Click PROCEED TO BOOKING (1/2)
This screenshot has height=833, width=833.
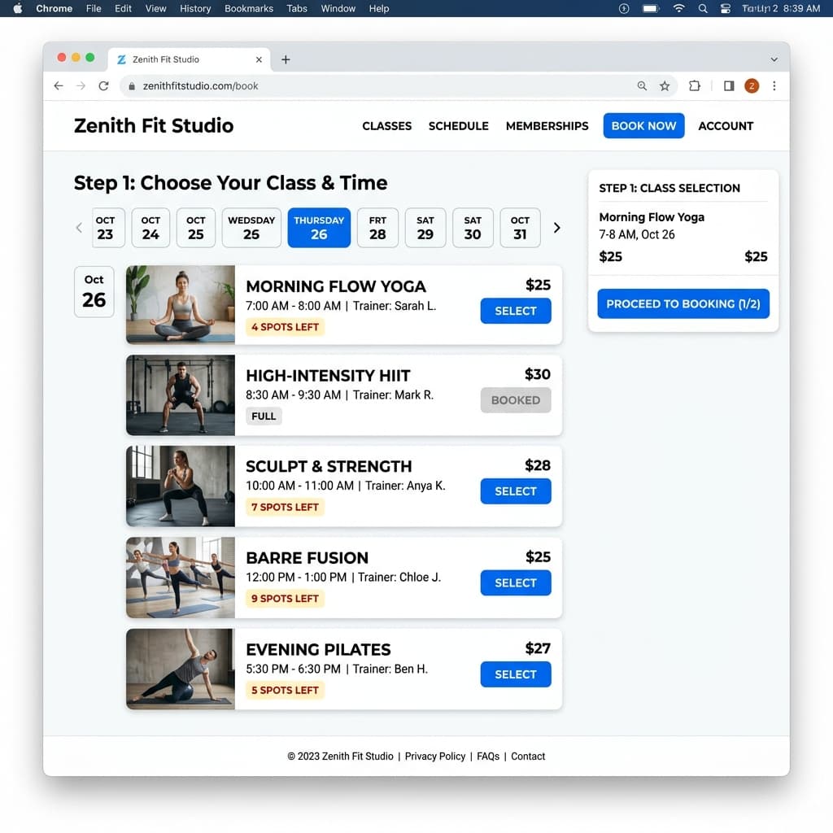(683, 303)
